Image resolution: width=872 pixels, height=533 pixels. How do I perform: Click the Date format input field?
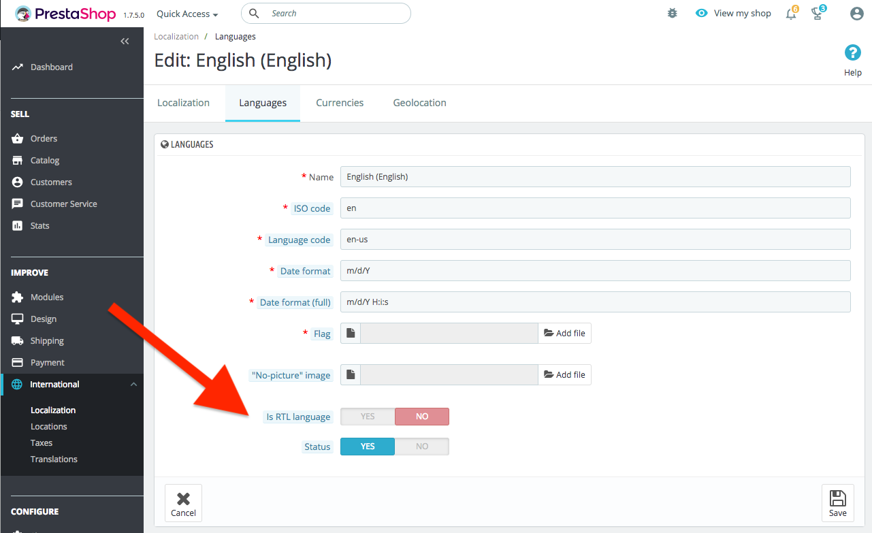pos(596,271)
